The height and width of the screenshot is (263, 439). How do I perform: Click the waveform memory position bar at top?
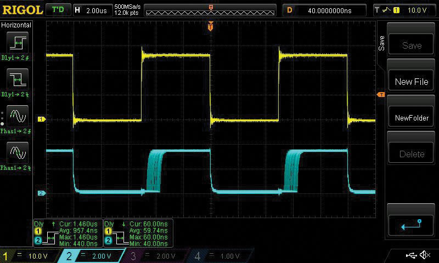[x=211, y=10]
